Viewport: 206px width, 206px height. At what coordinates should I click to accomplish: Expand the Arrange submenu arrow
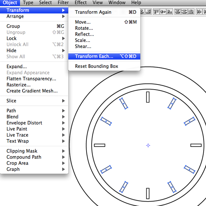(x=64, y=16)
